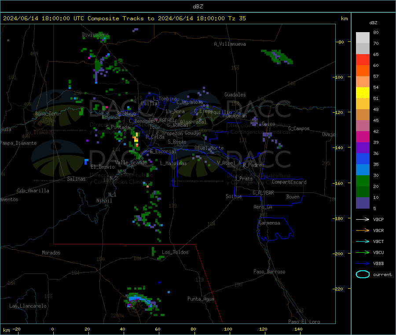The image size is (396, 335).
Task: Click the 'A_Villanueva' map label
Action: 230,44
